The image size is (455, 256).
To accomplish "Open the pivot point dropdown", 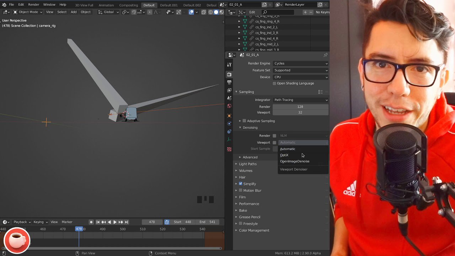I will 125,12.
